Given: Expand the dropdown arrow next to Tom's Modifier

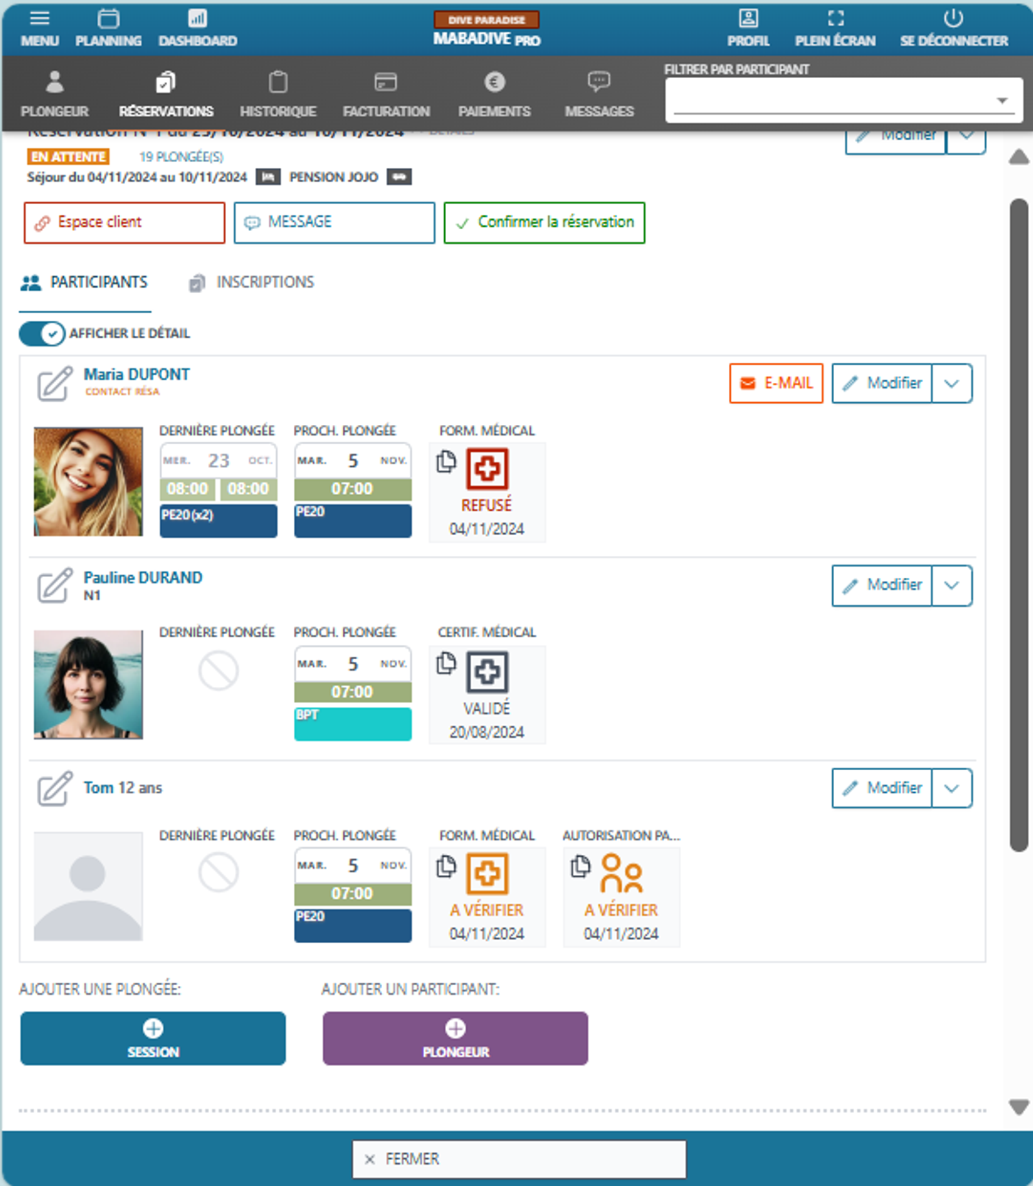Looking at the screenshot, I should [952, 788].
